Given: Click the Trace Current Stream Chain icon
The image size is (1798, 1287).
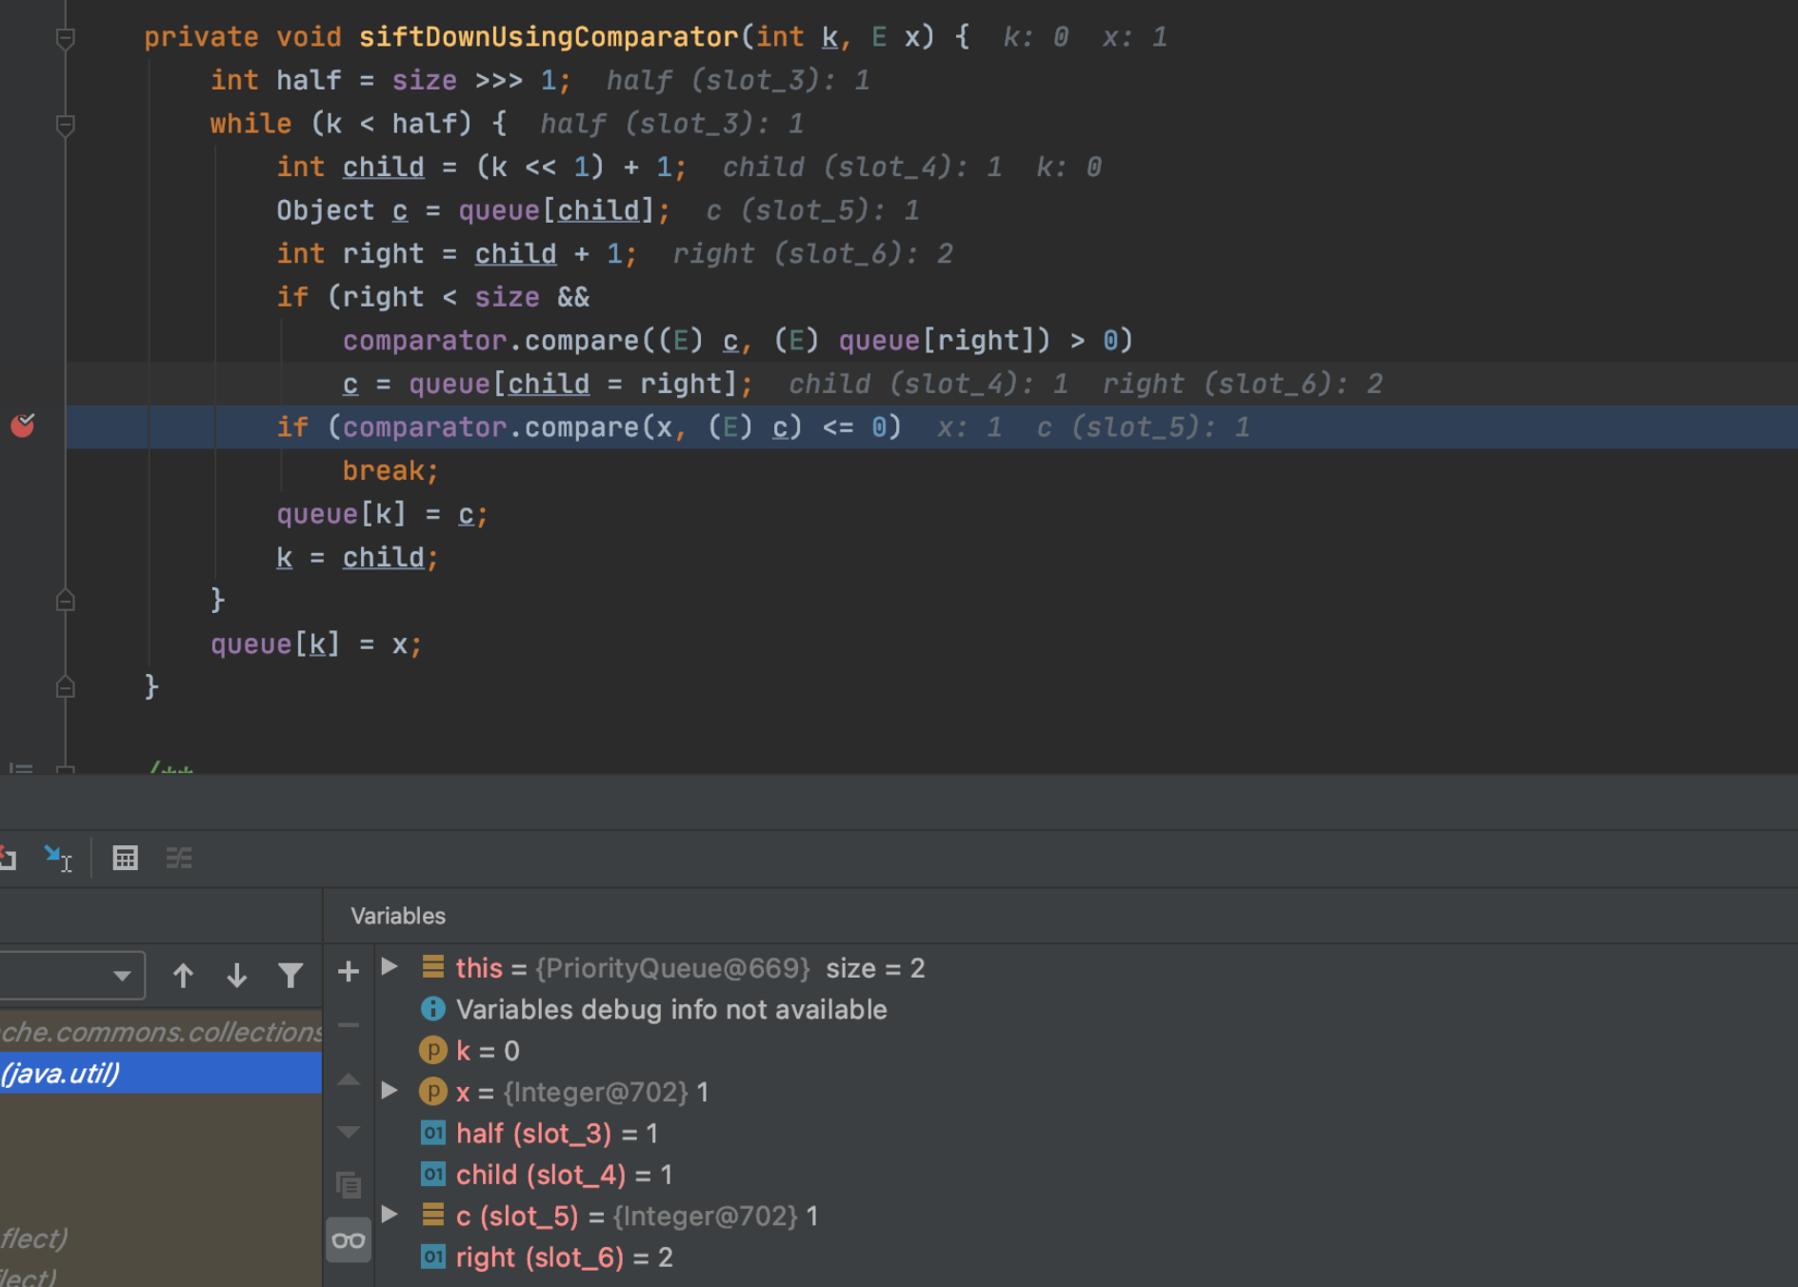Looking at the screenshot, I should click(179, 859).
